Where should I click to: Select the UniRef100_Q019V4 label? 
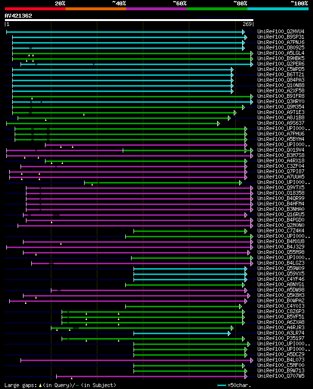[281, 150]
